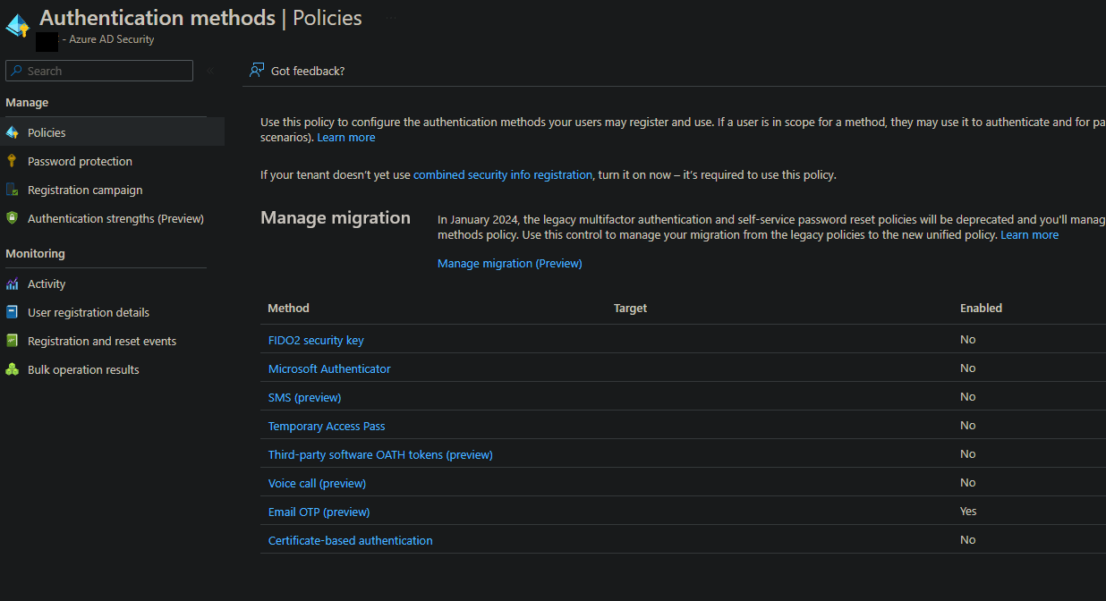
Task: Open Authentication strengths (Preview)
Action: pyautogui.click(x=115, y=218)
